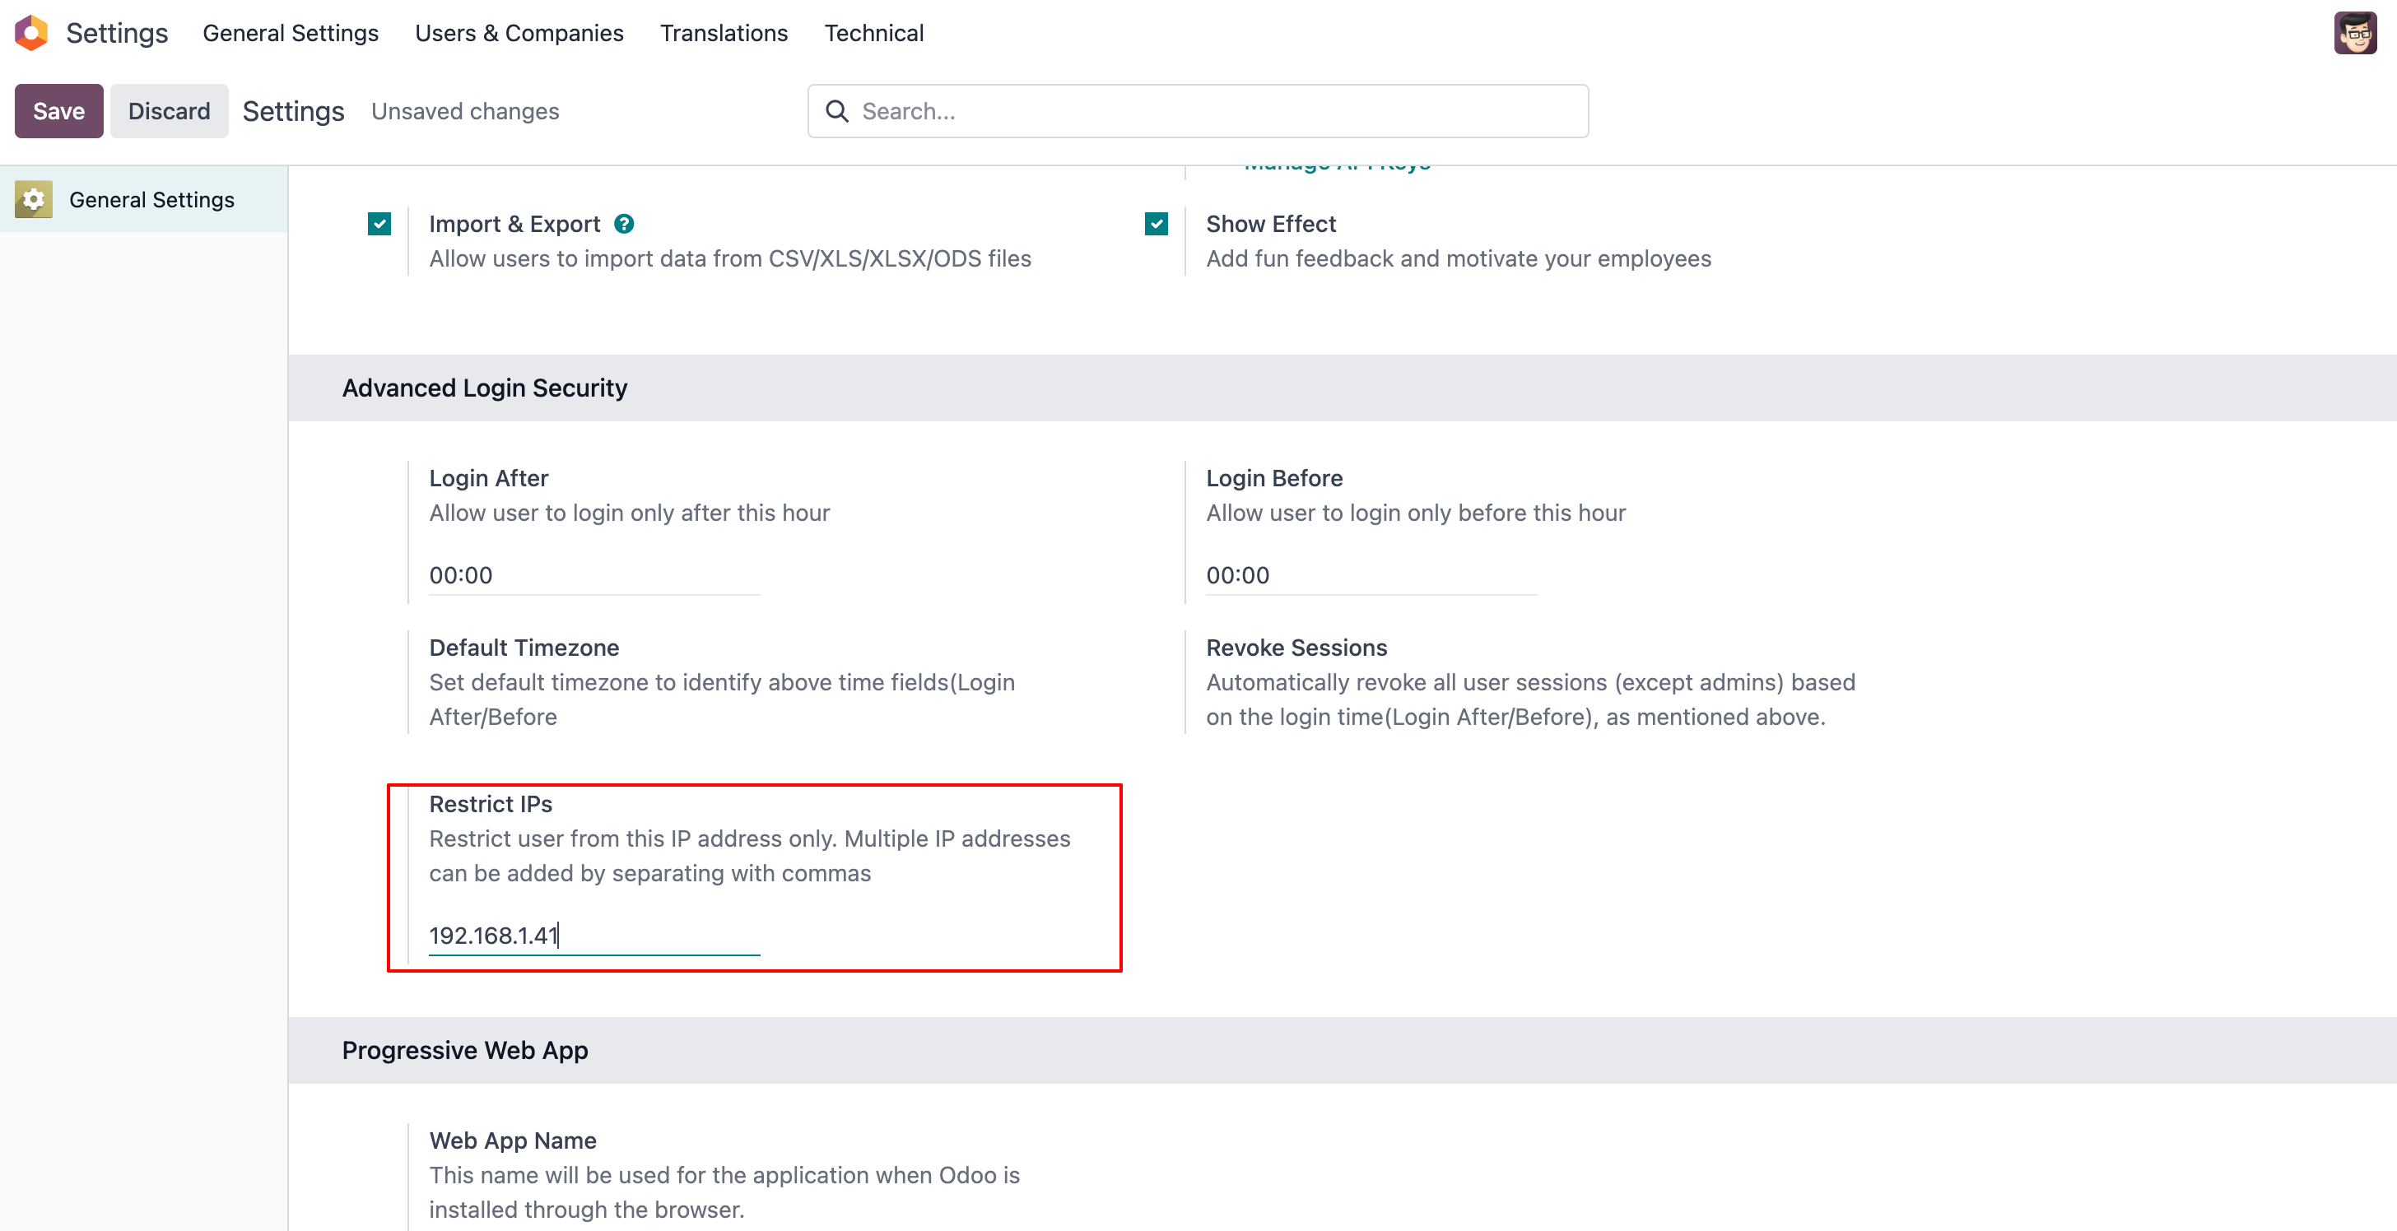Image resolution: width=2397 pixels, height=1231 pixels.
Task: Select General Settings in the sidebar
Action: tap(144, 199)
